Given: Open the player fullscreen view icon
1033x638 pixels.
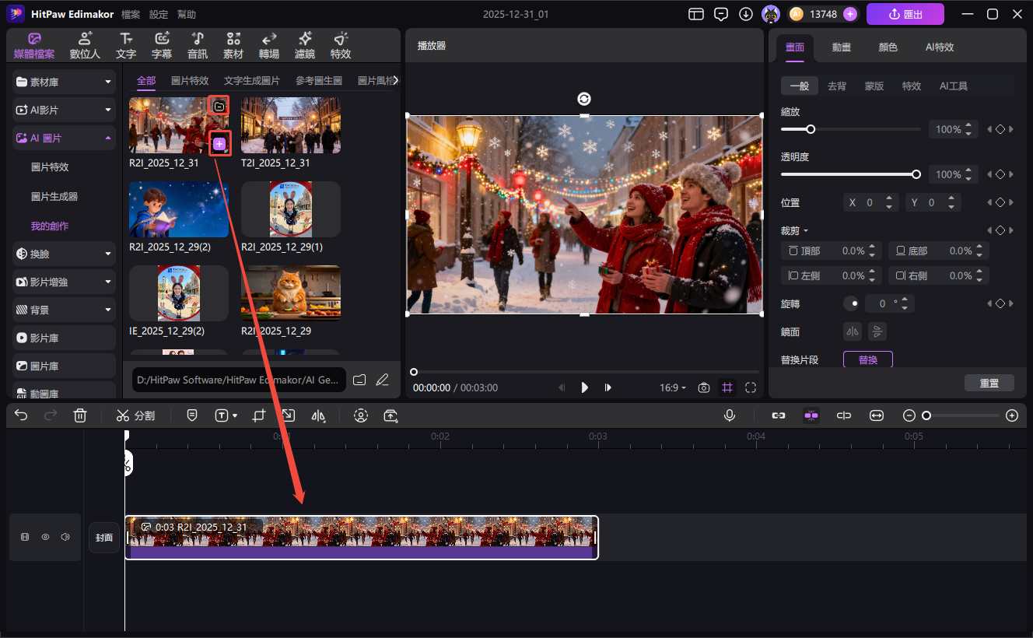Looking at the screenshot, I should (x=751, y=387).
